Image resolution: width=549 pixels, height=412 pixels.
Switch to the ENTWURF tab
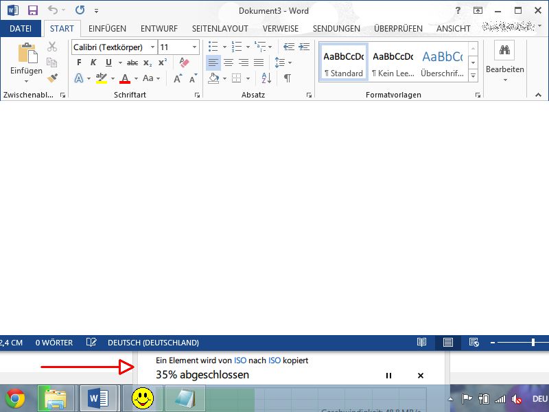(x=159, y=28)
